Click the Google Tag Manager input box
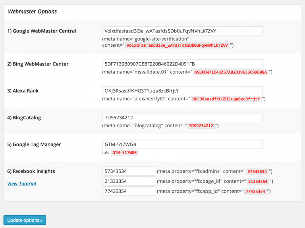The width and height of the screenshot is (305, 228). (182, 145)
